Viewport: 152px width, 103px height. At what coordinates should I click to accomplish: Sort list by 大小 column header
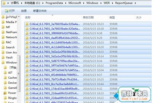pos(139,17)
